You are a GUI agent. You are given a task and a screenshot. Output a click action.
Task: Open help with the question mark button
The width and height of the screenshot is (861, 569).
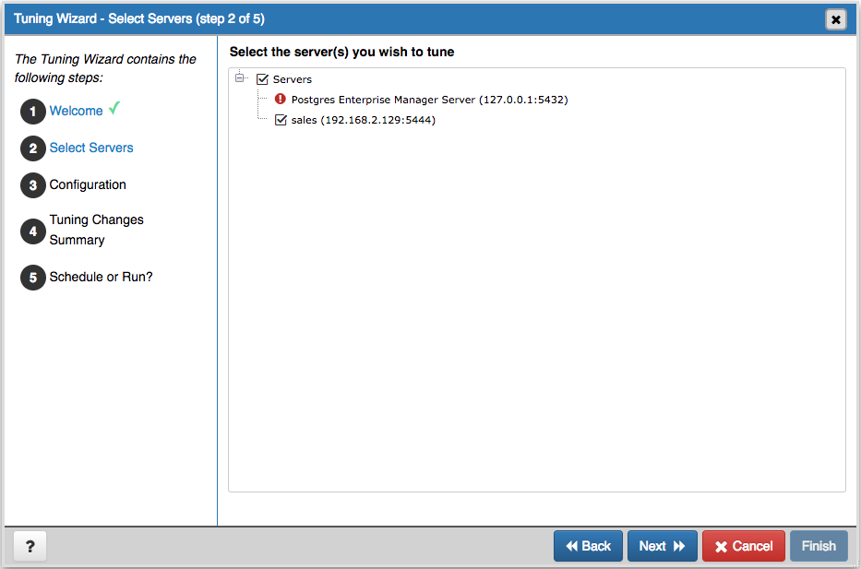pyautogui.click(x=30, y=546)
